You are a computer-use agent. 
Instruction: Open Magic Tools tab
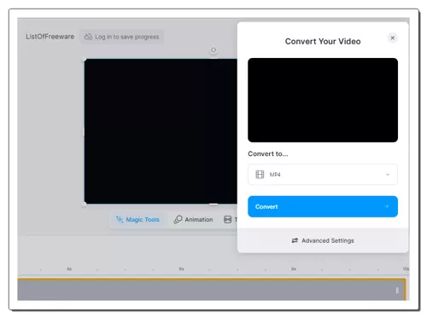click(x=137, y=220)
